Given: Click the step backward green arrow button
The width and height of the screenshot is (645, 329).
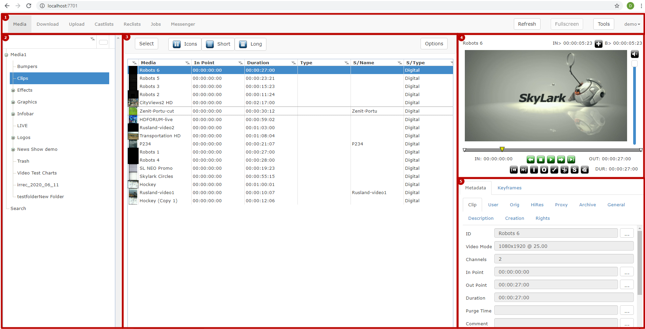Looking at the screenshot, I should click(x=530, y=159).
